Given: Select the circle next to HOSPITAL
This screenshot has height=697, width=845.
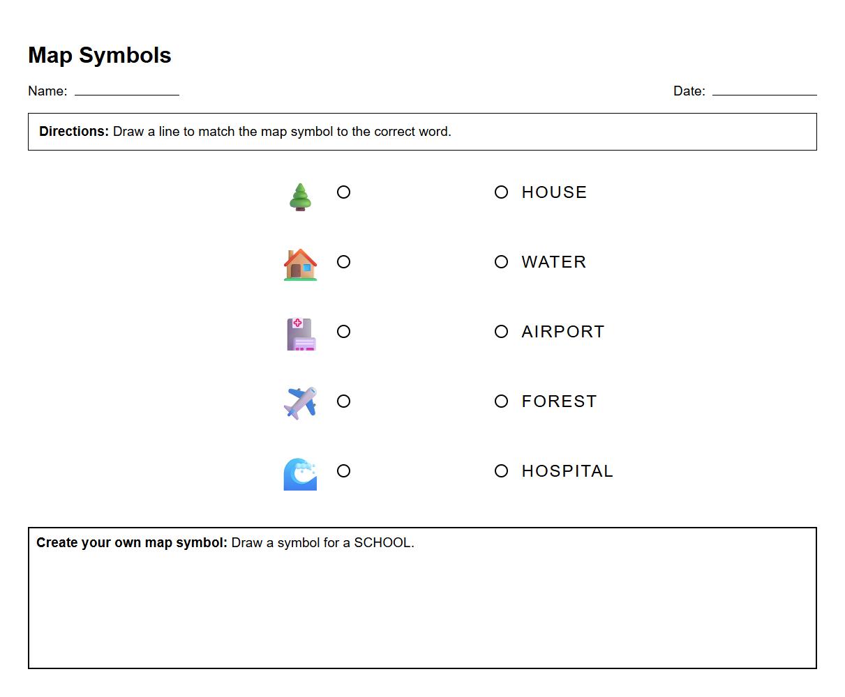Looking at the screenshot, I should pyautogui.click(x=501, y=471).
